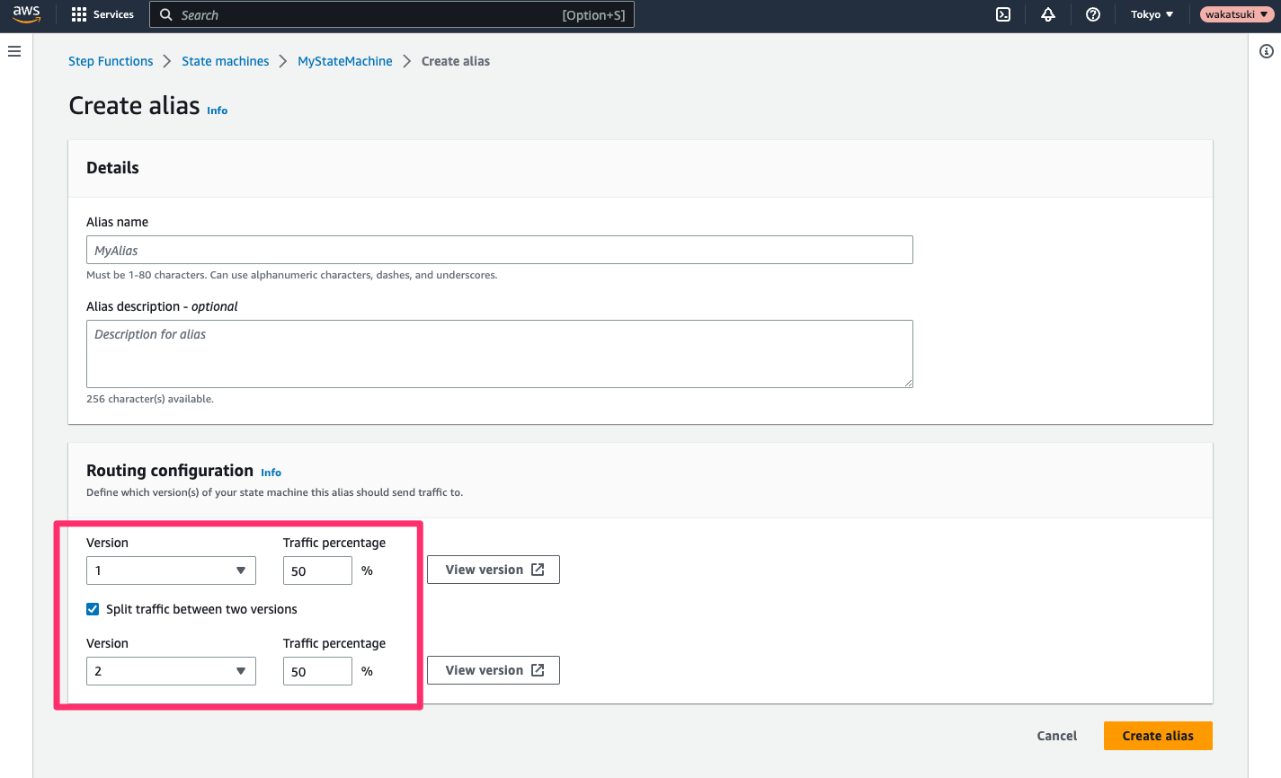Viewport: 1281px width, 778px height.
Task: Click the Create alias button
Action: [x=1157, y=735]
